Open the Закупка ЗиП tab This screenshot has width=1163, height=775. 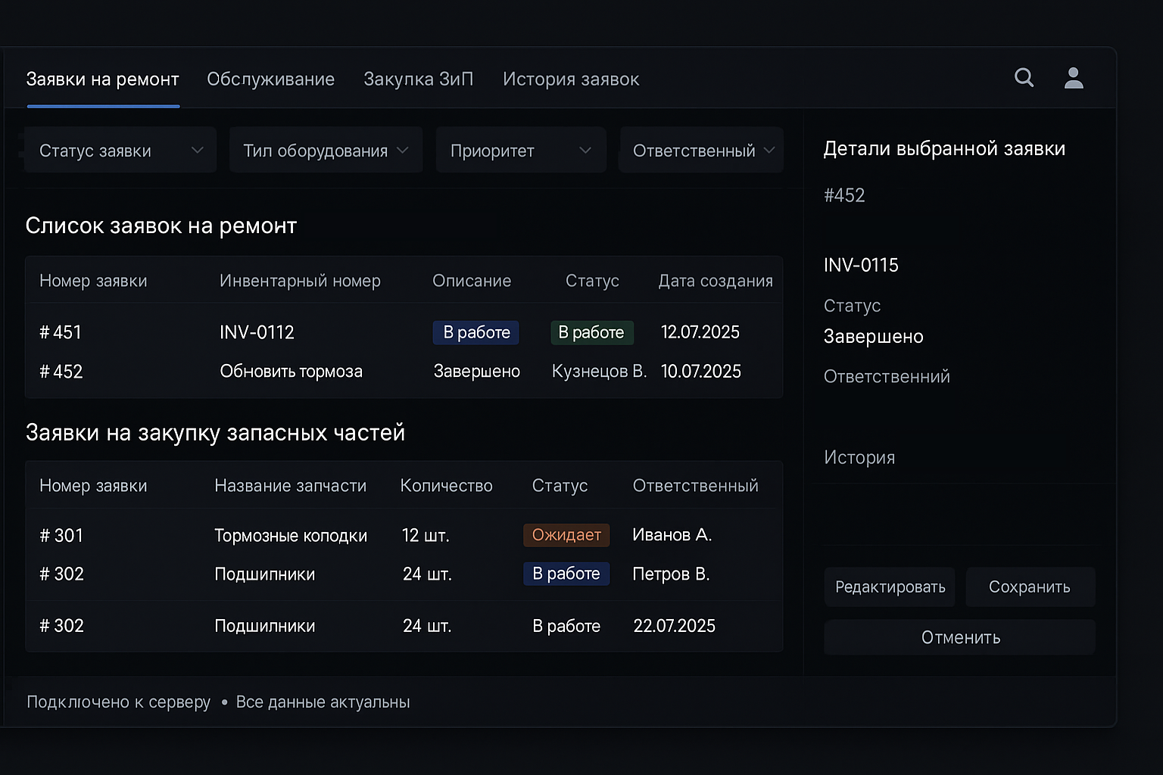[x=418, y=79]
